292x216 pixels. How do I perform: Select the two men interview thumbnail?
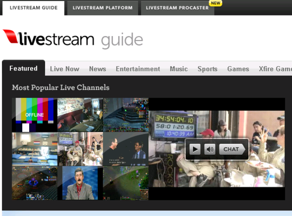click(x=126, y=149)
